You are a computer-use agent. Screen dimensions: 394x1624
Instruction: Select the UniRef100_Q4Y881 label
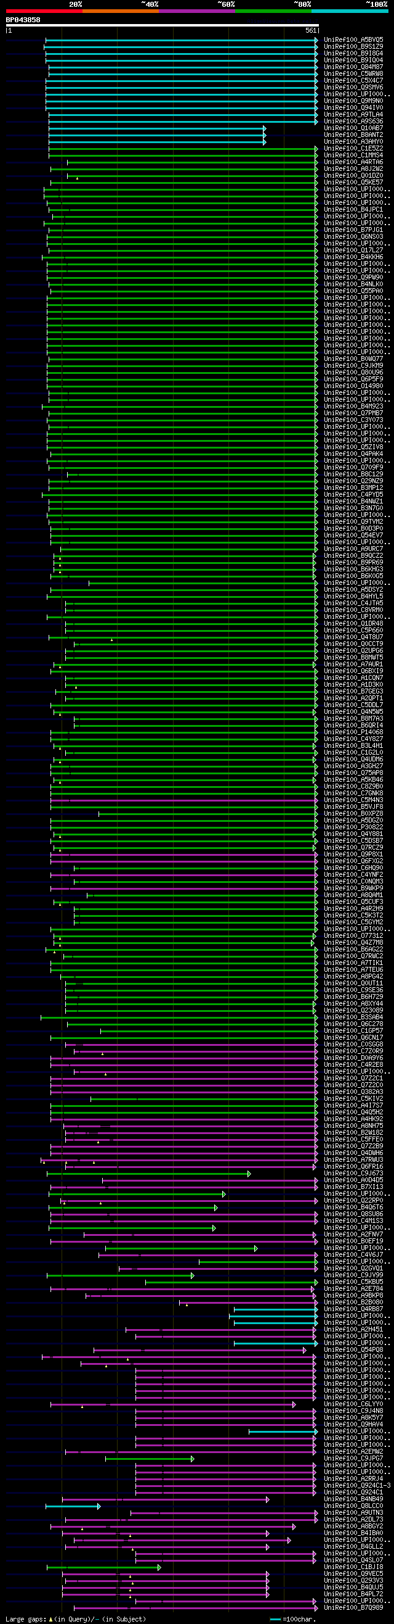354,834
